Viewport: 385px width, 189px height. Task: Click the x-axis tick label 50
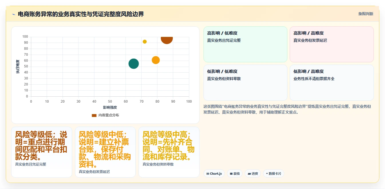[x=110, y=101]
